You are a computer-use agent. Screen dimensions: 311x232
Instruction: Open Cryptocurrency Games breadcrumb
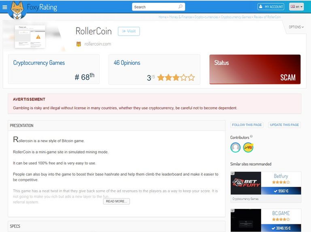(236, 17)
